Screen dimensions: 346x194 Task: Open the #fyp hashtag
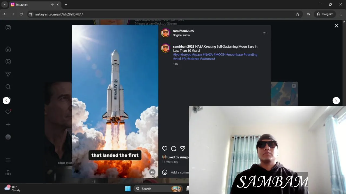point(176,55)
